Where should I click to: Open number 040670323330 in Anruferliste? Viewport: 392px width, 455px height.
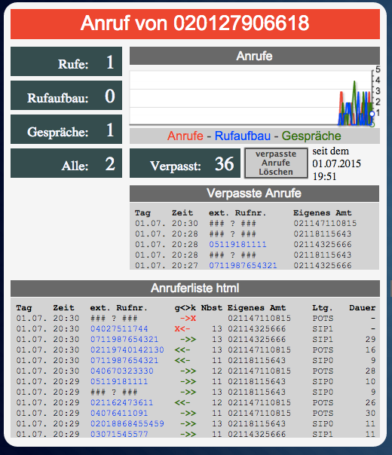(121, 371)
